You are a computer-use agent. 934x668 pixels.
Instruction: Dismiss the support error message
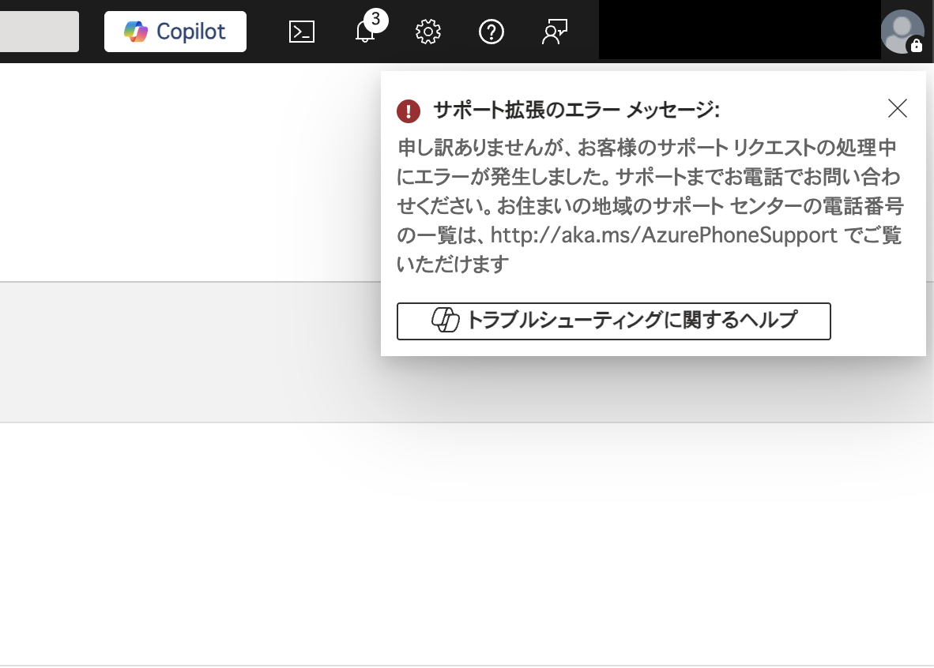897,108
